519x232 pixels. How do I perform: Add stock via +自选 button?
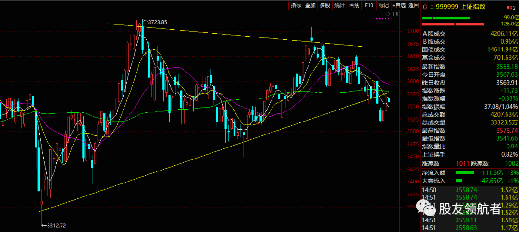[x=399, y=5]
